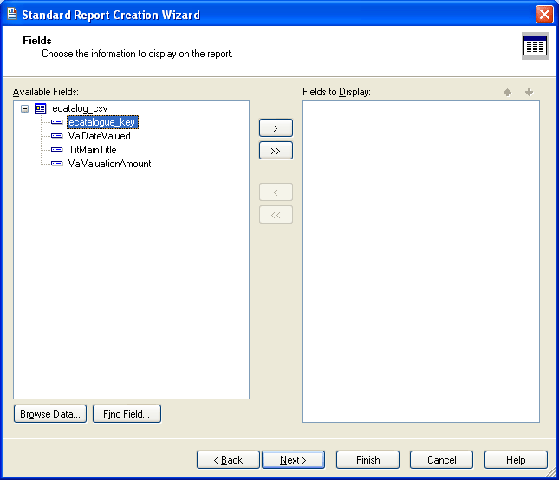Screen dimensions: 559x480
Task: Add all fields with double arrow button
Action: click(276, 150)
